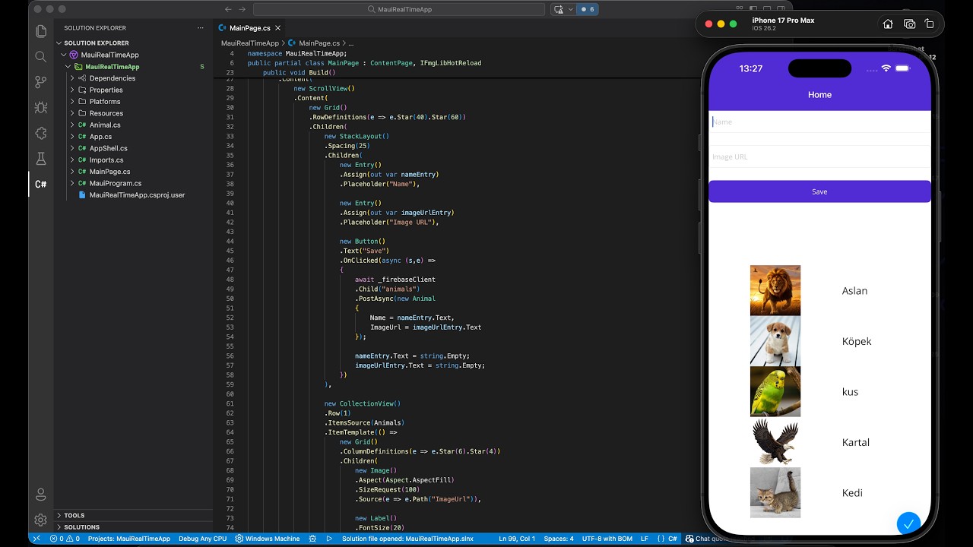Open the Explorer view in the activity bar
The width and height of the screenshot is (973, 547).
click(x=41, y=31)
